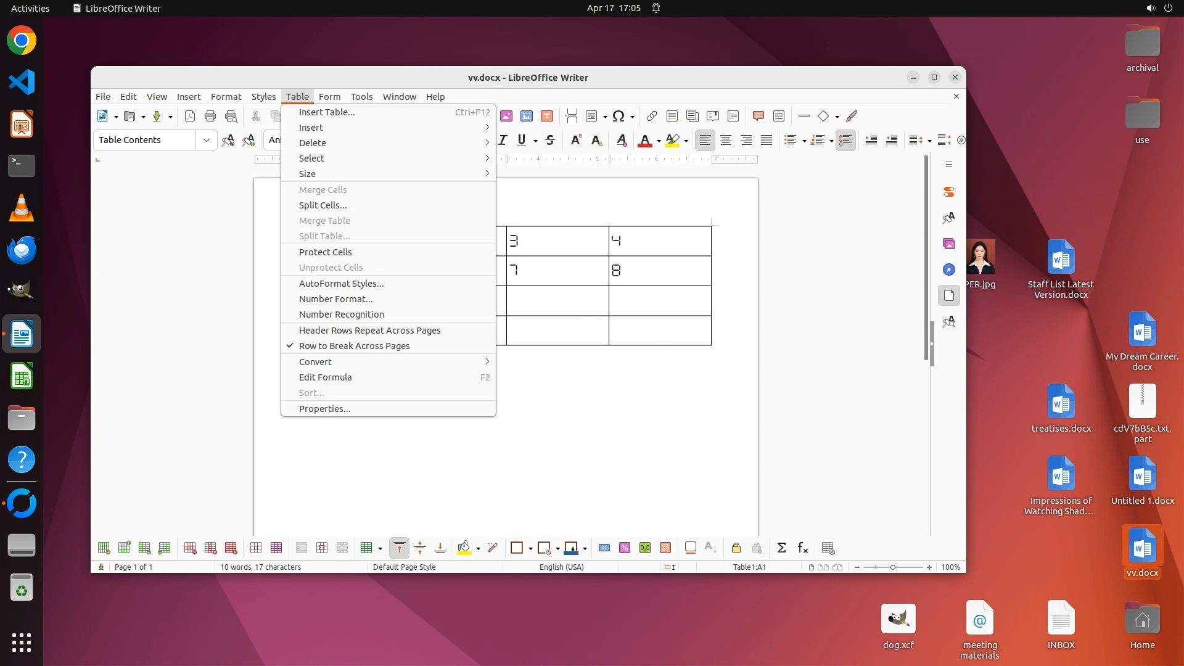Click the Sum formula icon in table toolbar

click(781, 548)
